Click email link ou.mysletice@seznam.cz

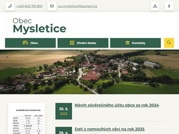78,6
